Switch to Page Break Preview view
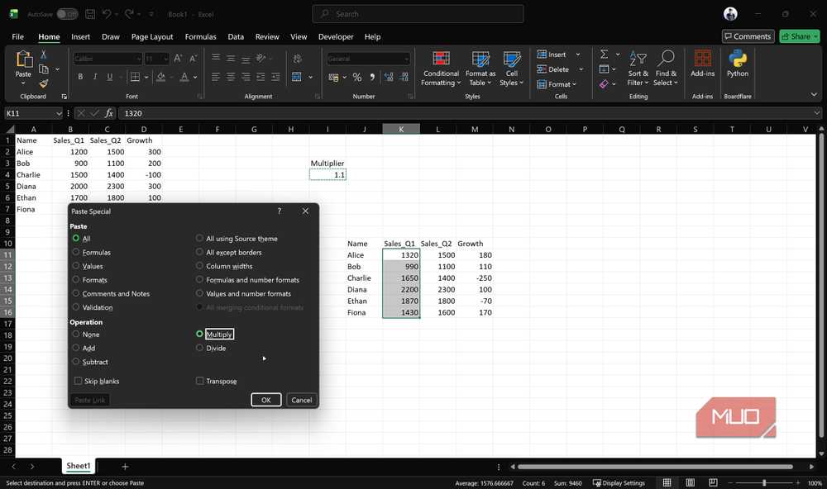 coord(713,482)
